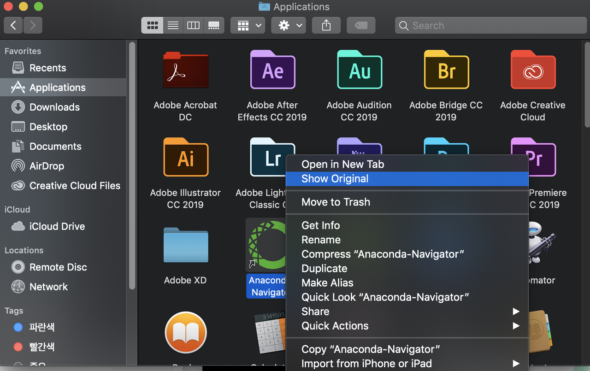Open the Adobe Illustrator CC 2019 folder
Image resolution: width=590 pixels, height=371 pixels.
point(185,157)
